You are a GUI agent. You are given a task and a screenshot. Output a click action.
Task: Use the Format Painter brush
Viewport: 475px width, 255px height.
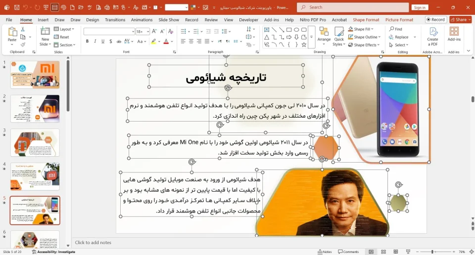(x=23, y=44)
